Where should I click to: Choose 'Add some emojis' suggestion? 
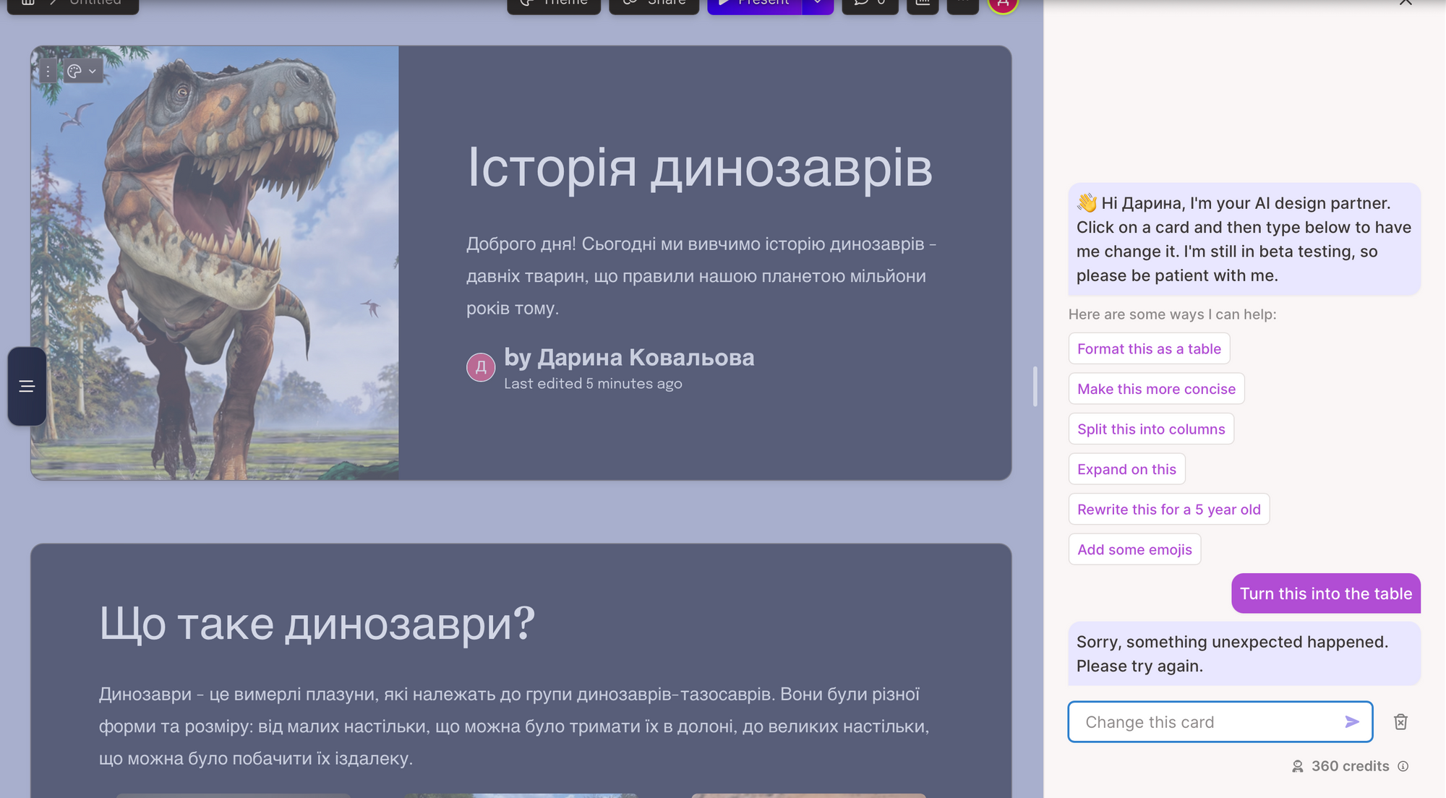[x=1134, y=549]
